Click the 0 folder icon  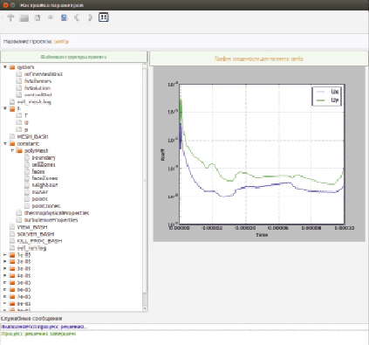(x=12, y=109)
